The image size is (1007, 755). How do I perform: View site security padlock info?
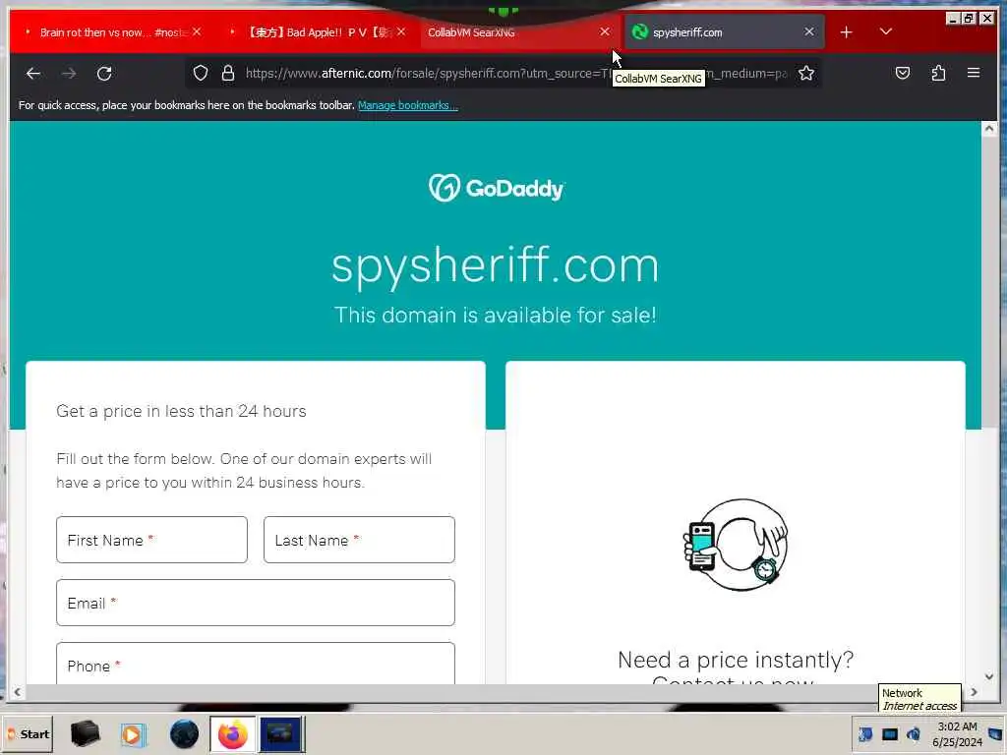point(227,73)
